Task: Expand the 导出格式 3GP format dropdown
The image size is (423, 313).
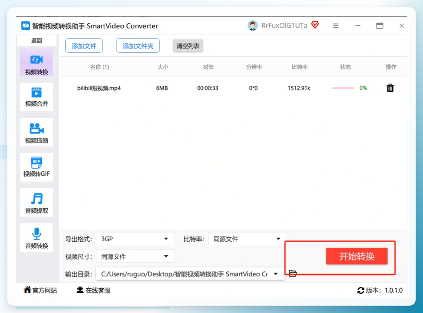Action: click(x=135, y=239)
